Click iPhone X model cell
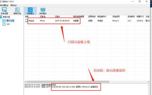152x95 pixels. tap(116, 21)
